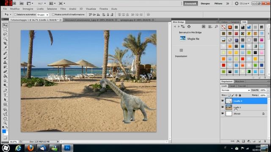Viewport: 271px width, 152px height.
Task: Open the Gruppo auto-select dropdown
Action: (x=43, y=15)
